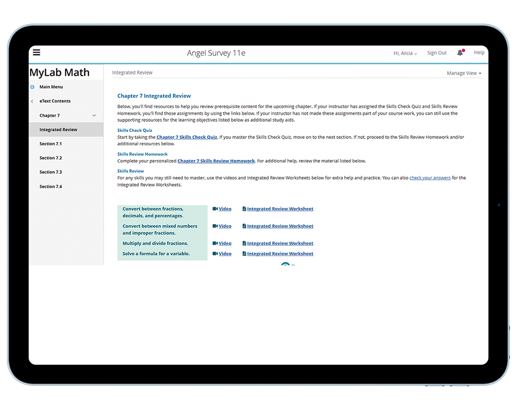
Task: Open Help in the top bar
Action: (479, 53)
